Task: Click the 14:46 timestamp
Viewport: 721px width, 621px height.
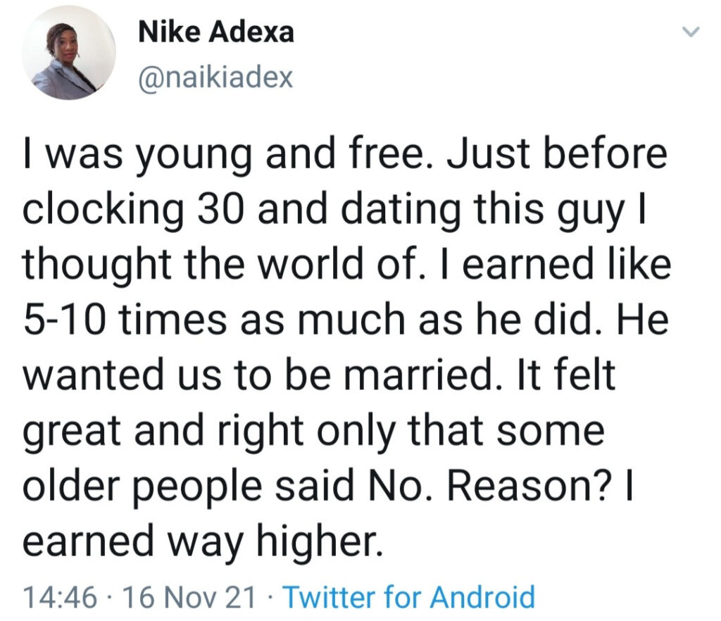Action: 60,597
